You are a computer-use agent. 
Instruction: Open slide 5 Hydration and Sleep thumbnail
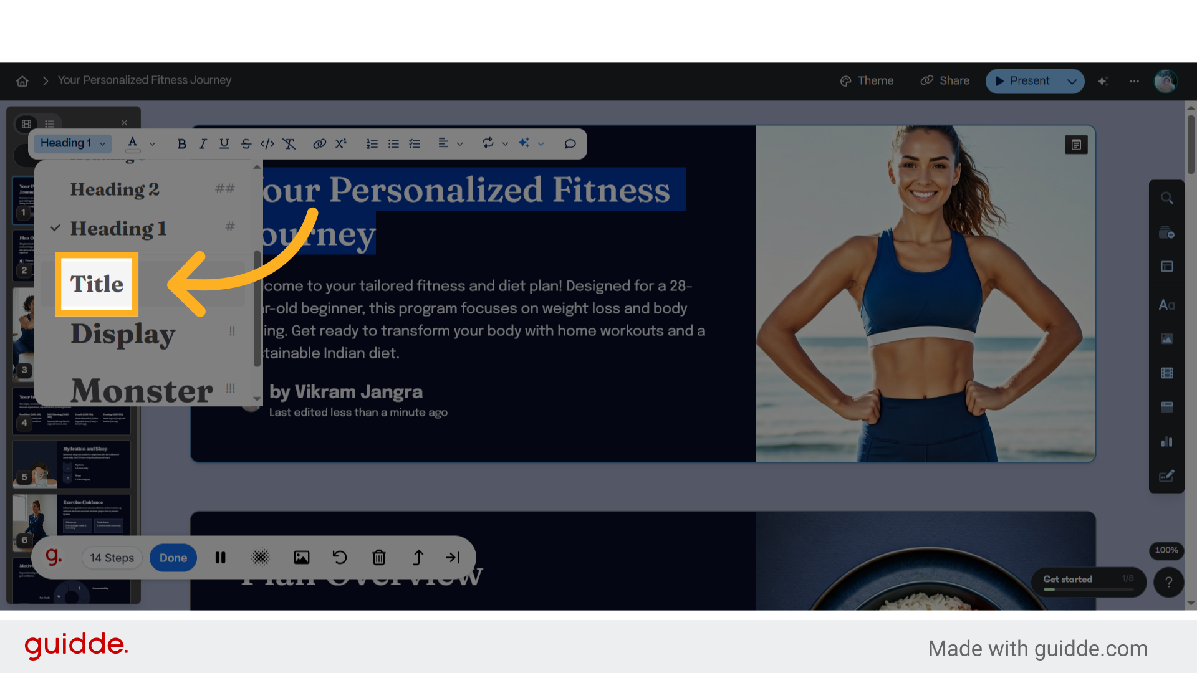tap(72, 465)
